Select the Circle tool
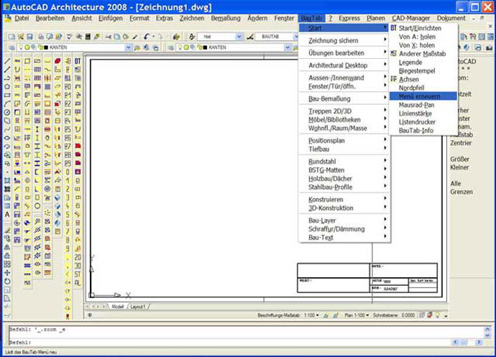Viewport: 496px width, 357px height. [7, 112]
